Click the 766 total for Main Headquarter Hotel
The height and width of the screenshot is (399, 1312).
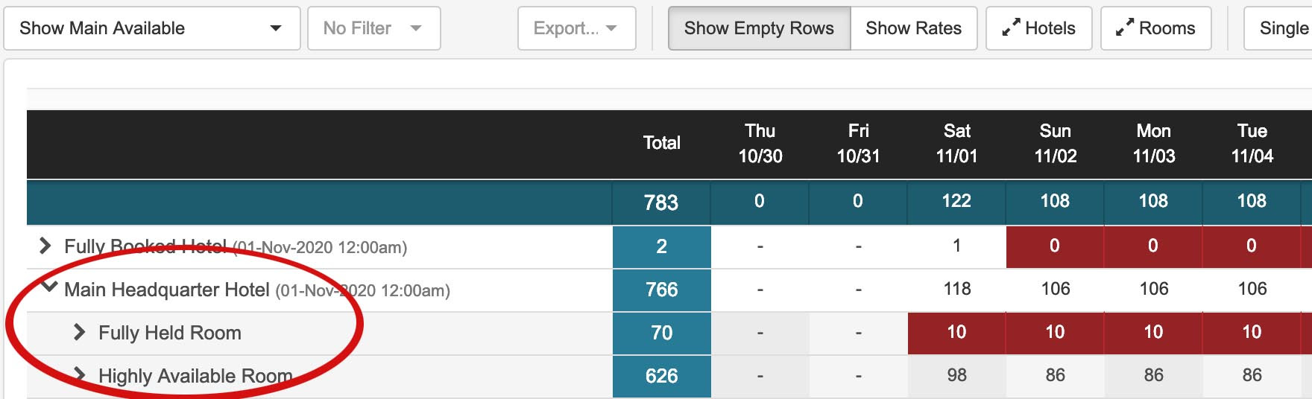[x=662, y=290]
